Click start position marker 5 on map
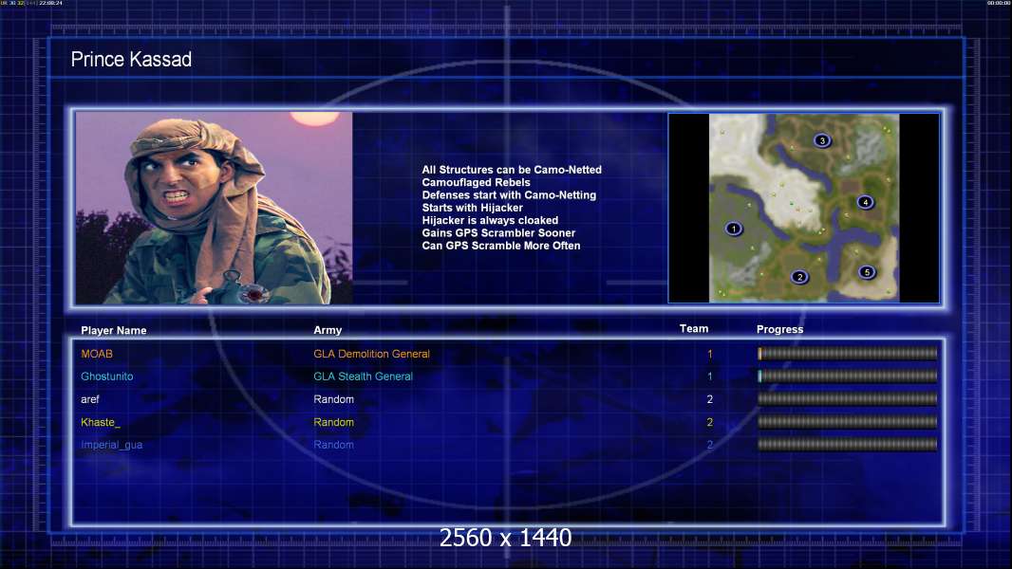1012x569 pixels. 867,272
